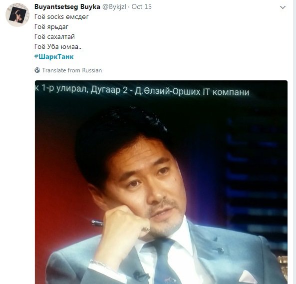Click the tweet line 'Гоё Уба юмаа..'
This screenshot has width=296, height=284.
click(58, 46)
